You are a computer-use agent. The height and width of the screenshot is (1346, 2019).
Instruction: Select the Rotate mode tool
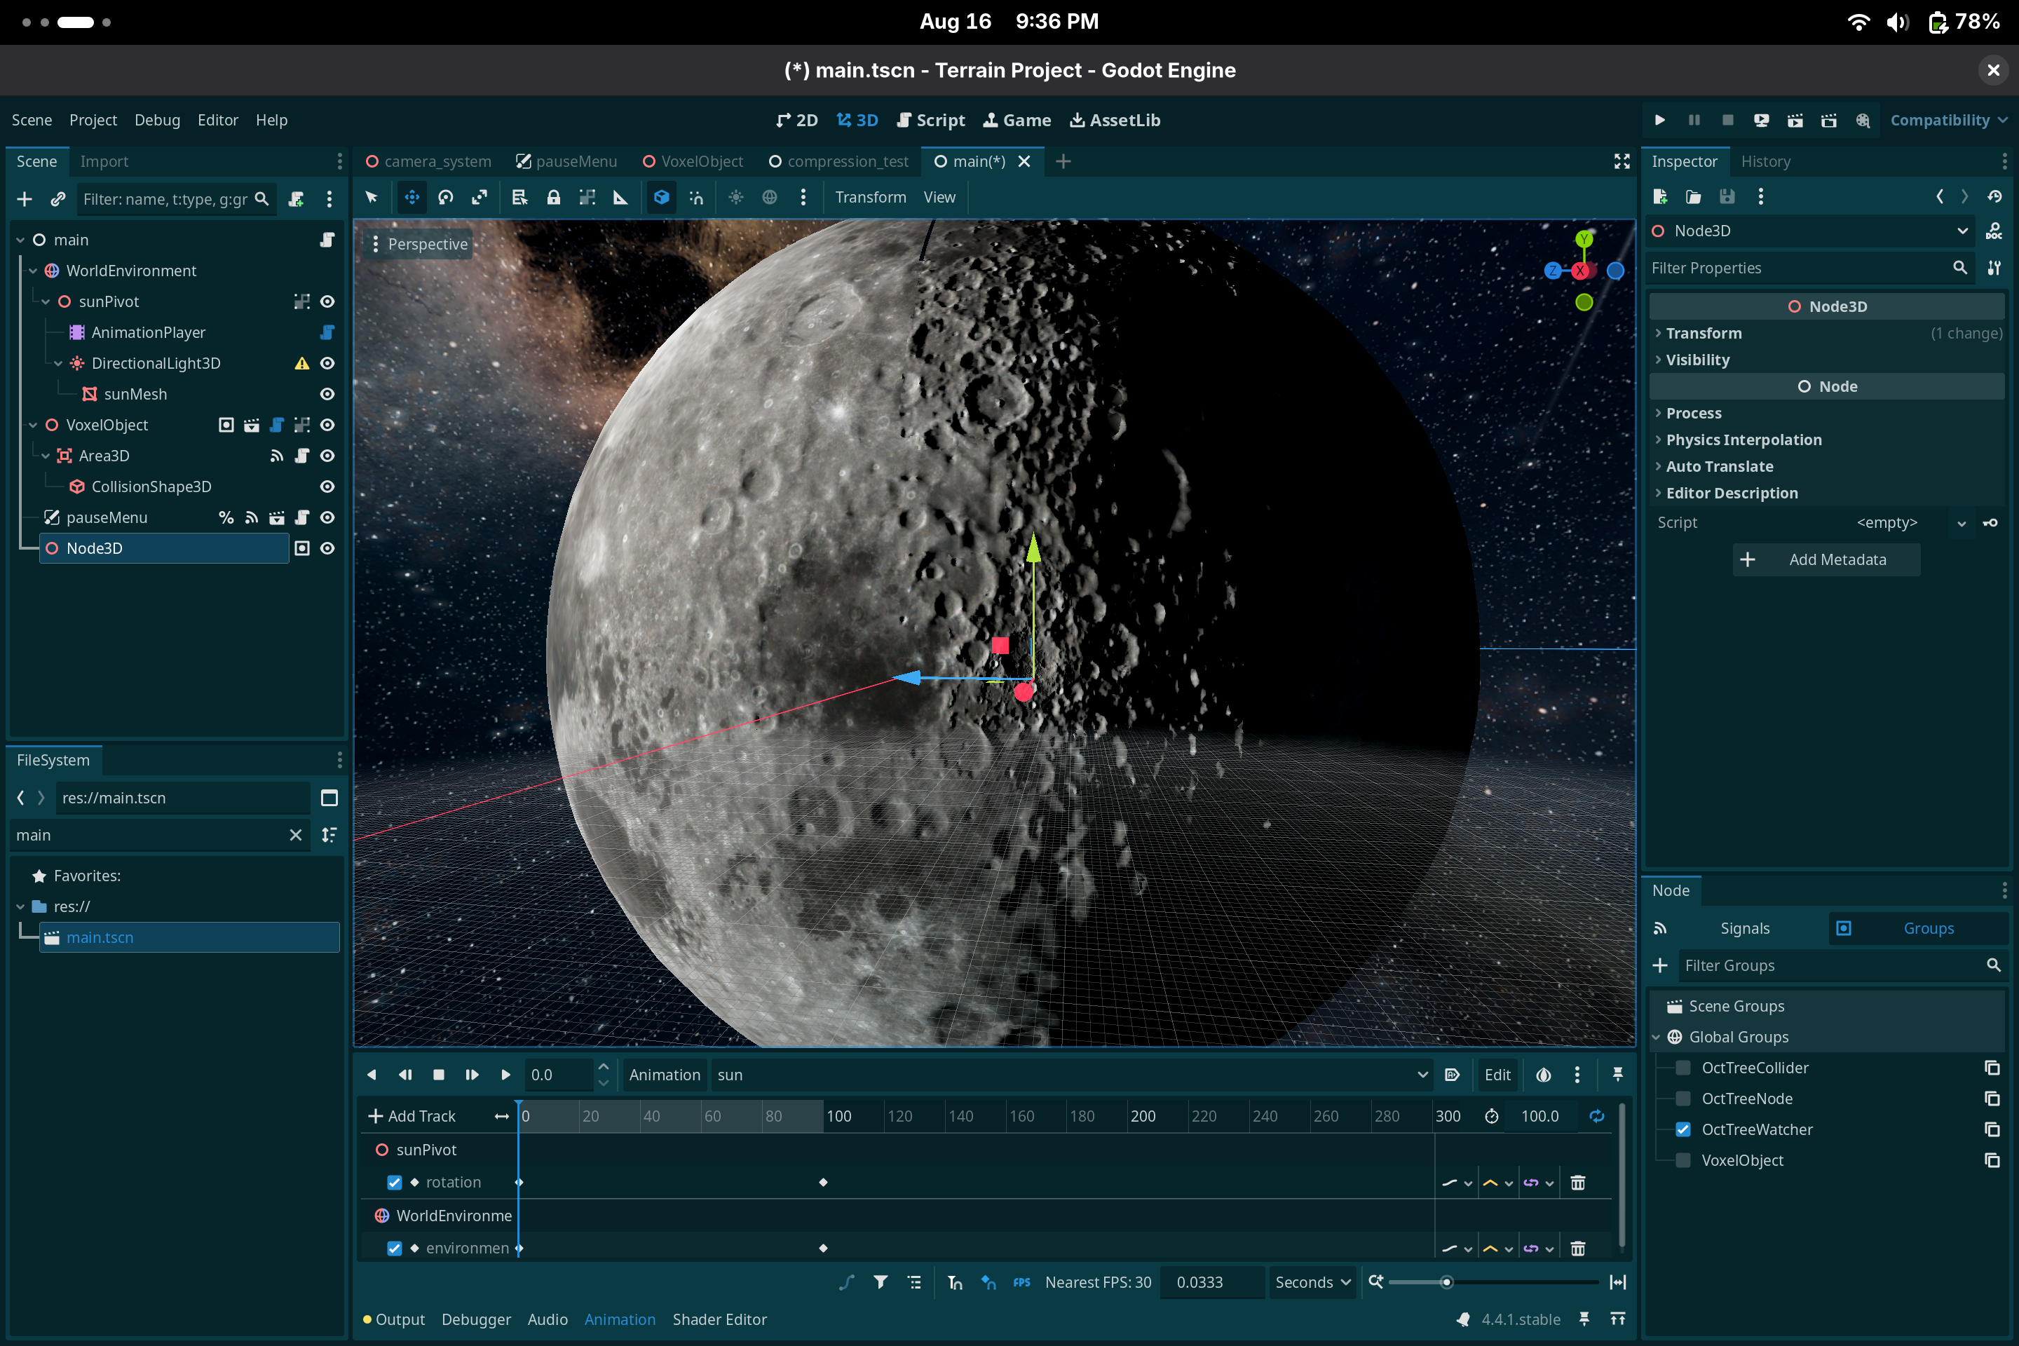coord(446,198)
